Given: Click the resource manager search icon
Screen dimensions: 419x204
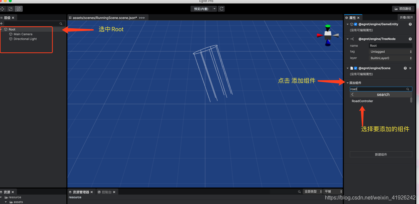Looking at the screenshot, I should 300,192.
